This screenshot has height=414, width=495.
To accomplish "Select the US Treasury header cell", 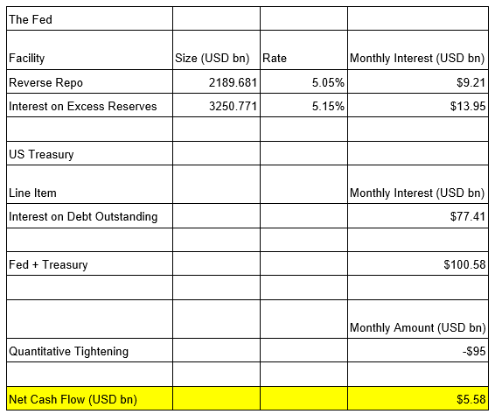I will [x=90, y=153].
